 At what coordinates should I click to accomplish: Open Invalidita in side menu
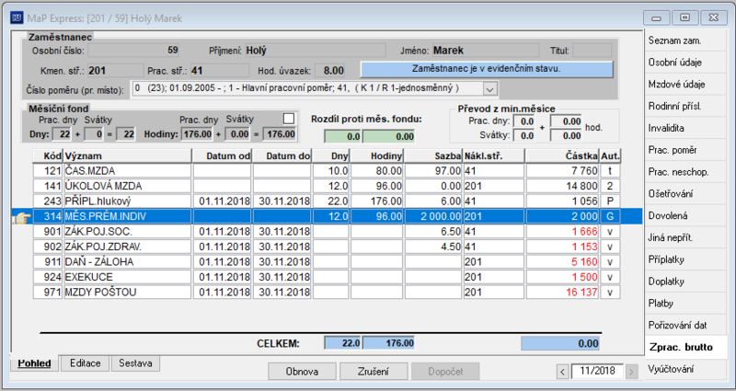click(x=685, y=128)
